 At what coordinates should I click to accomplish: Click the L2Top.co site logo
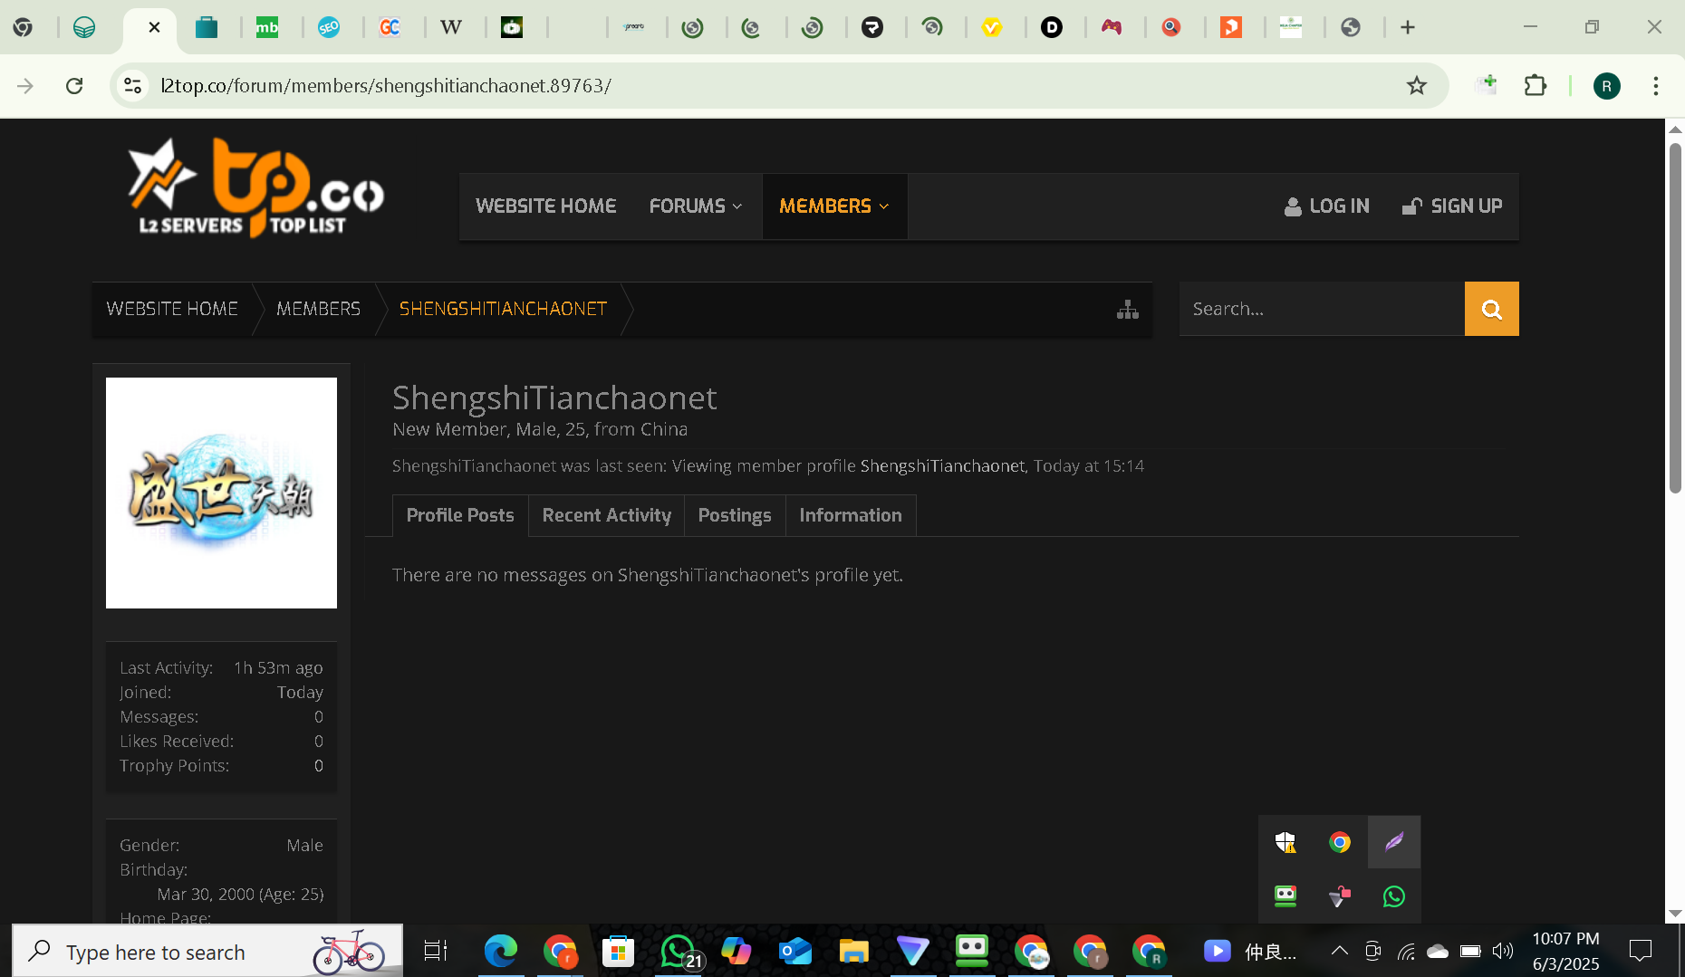(255, 187)
